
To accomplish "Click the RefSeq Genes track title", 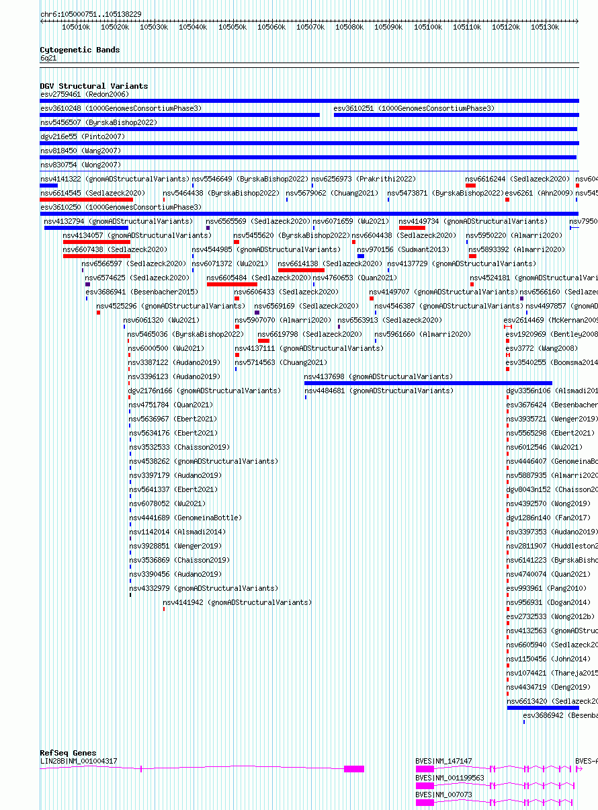I will pos(68,753).
